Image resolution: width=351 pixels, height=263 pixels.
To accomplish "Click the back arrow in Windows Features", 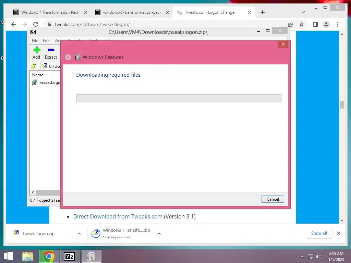I will click(68, 57).
